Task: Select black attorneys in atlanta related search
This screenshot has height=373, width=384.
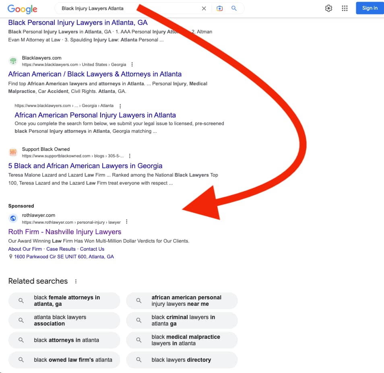Action: 64,340
